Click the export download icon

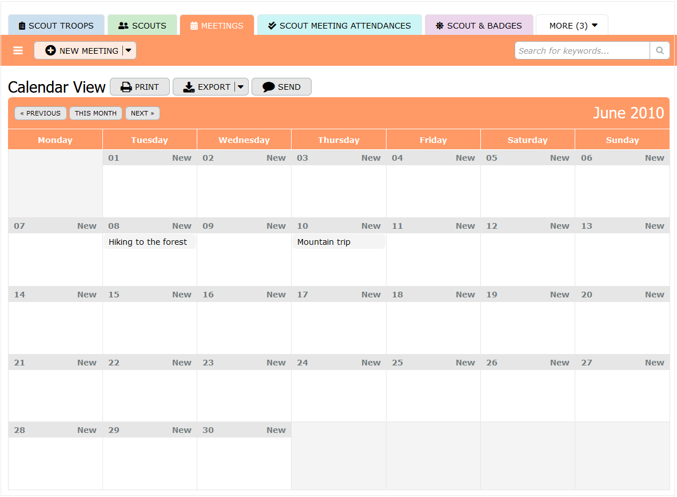click(x=189, y=87)
